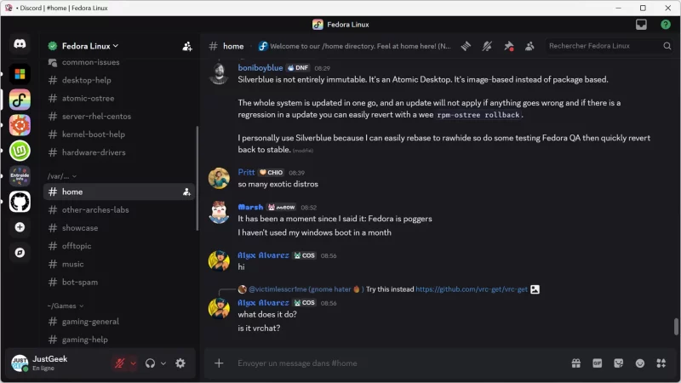Click the message input field for #home
681x383 pixels.
point(383,363)
